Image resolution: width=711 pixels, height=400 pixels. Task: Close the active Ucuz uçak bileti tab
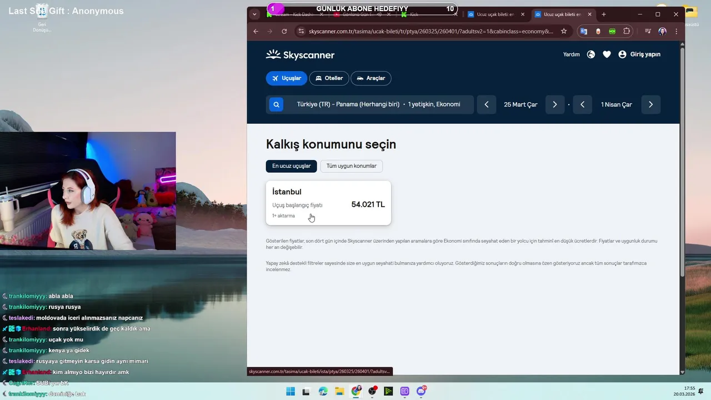(589, 14)
